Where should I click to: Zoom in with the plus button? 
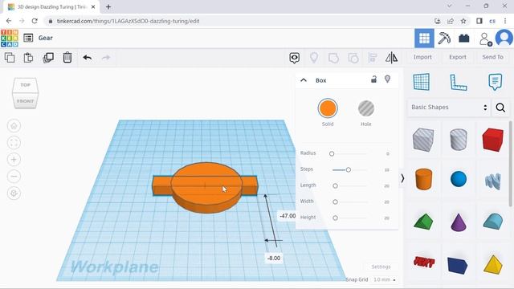pyautogui.click(x=14, y=160)
